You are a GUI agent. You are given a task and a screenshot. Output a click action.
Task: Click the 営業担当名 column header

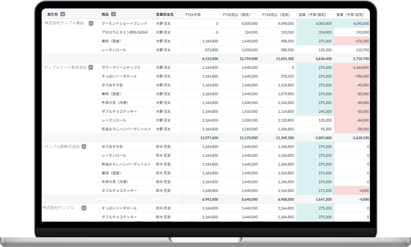coord(165,14)
